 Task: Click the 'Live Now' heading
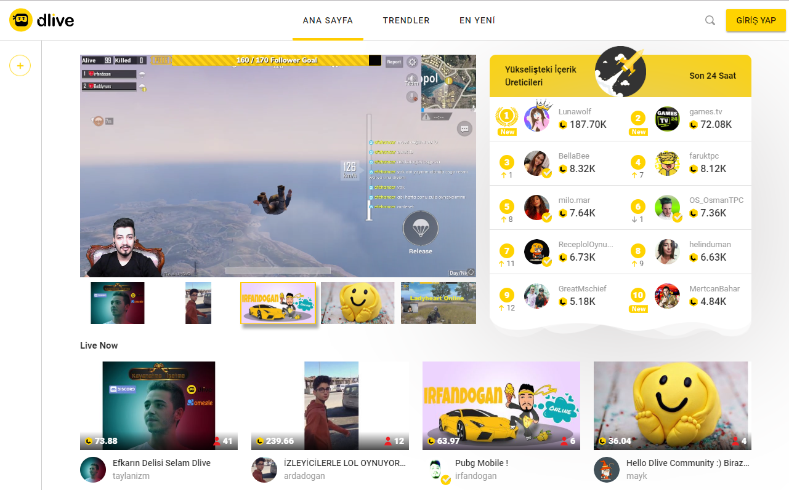click(x=99, y=346)
